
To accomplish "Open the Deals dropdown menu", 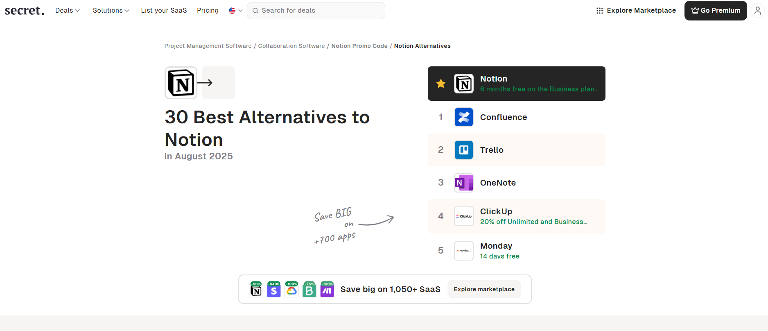I will [68, 10].
